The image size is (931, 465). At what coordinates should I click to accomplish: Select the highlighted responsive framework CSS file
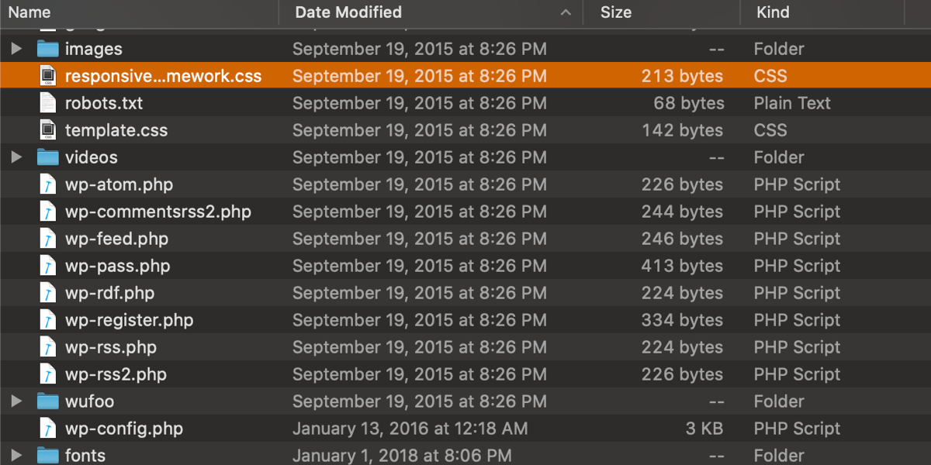(x=163, y=76)
